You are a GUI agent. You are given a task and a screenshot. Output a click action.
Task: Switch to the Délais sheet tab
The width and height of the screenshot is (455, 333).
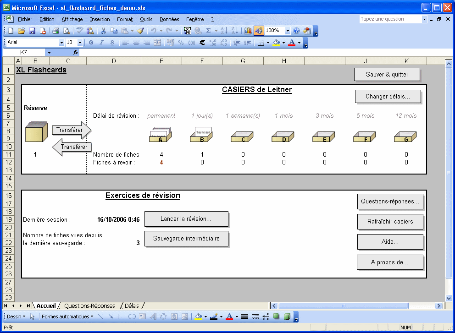[132, 306]
